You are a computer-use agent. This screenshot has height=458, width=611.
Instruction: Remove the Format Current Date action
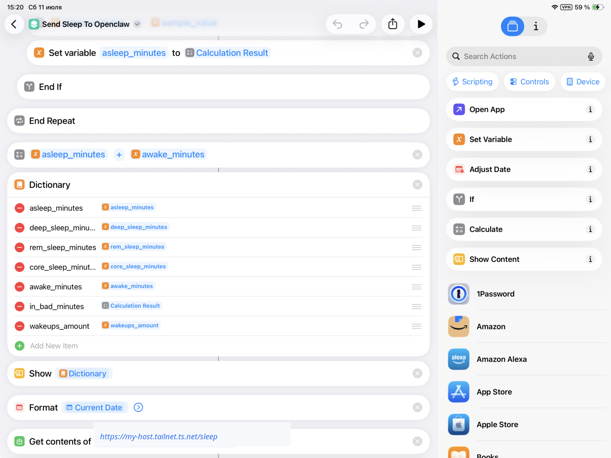click(417, 408)
